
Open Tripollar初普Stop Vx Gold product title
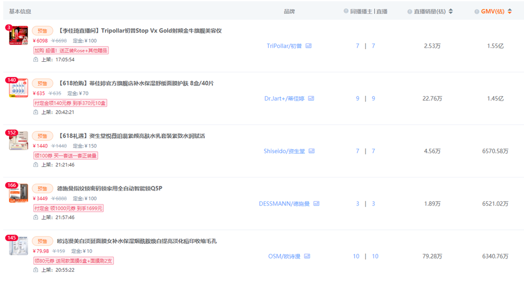[139, 31]
